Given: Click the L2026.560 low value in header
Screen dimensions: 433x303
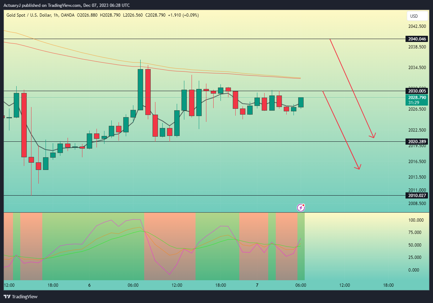Looking at the screenshot, I should coord(133,15).
